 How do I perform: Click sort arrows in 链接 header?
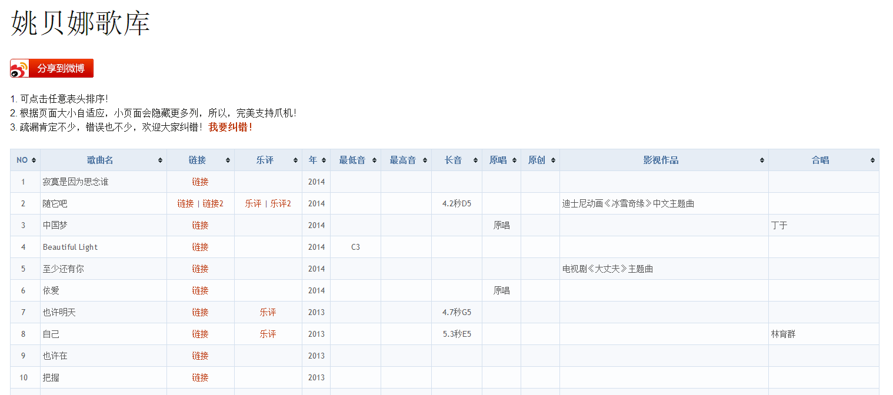click(x=228, y=160)
